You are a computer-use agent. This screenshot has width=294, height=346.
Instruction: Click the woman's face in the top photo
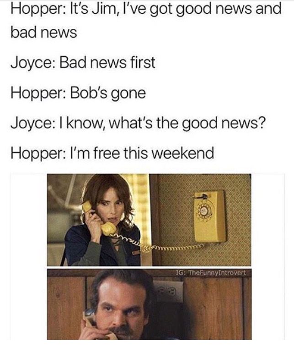111,205
